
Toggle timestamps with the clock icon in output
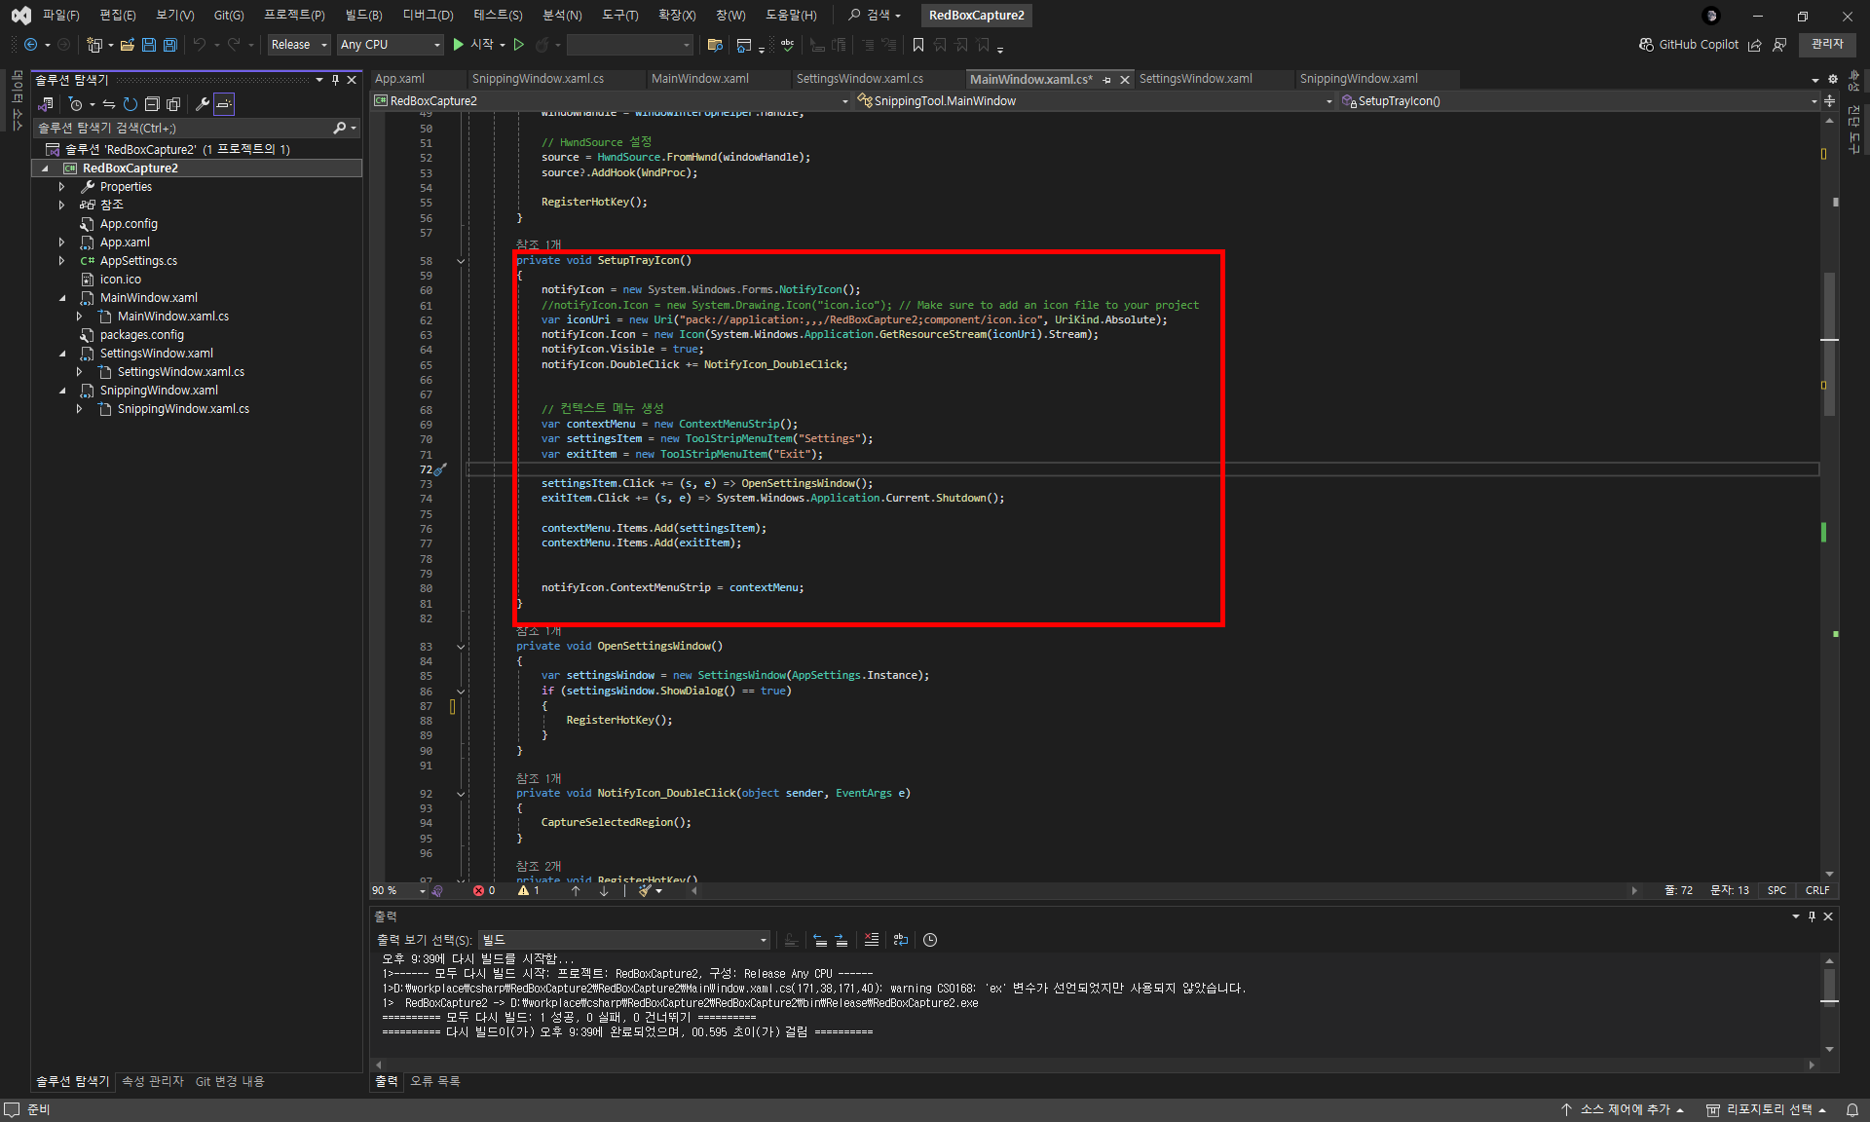point(930,940)
